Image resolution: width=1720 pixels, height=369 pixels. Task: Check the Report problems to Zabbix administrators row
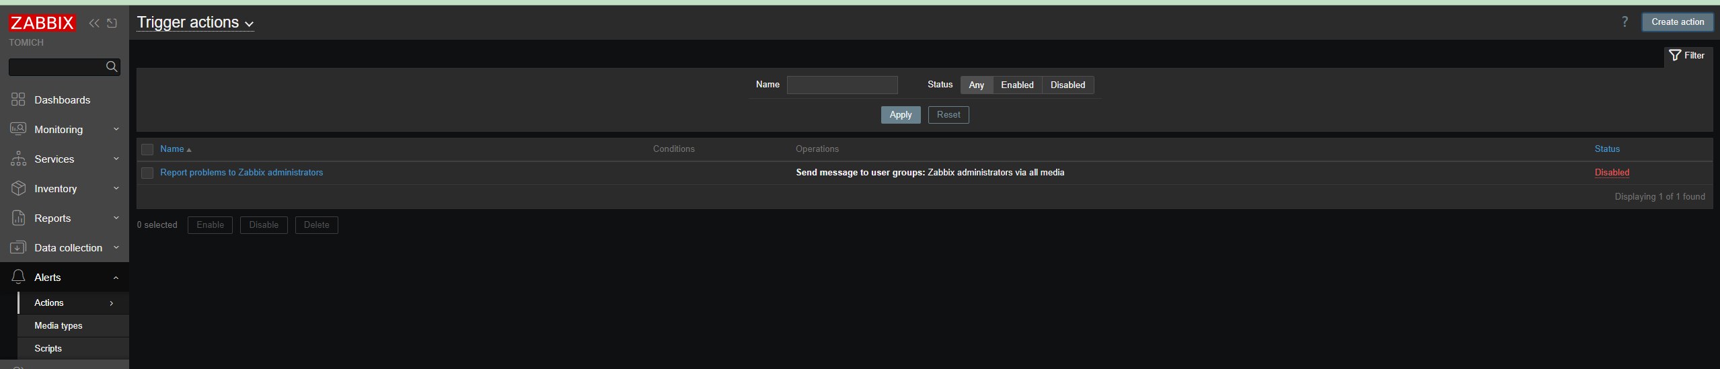pos(147,173)
